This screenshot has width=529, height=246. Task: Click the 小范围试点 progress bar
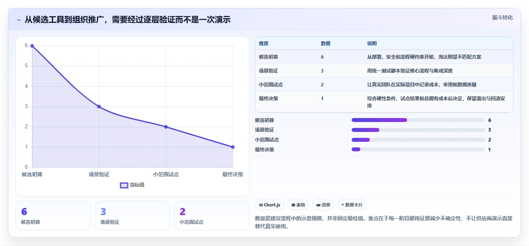coord(418,140)
